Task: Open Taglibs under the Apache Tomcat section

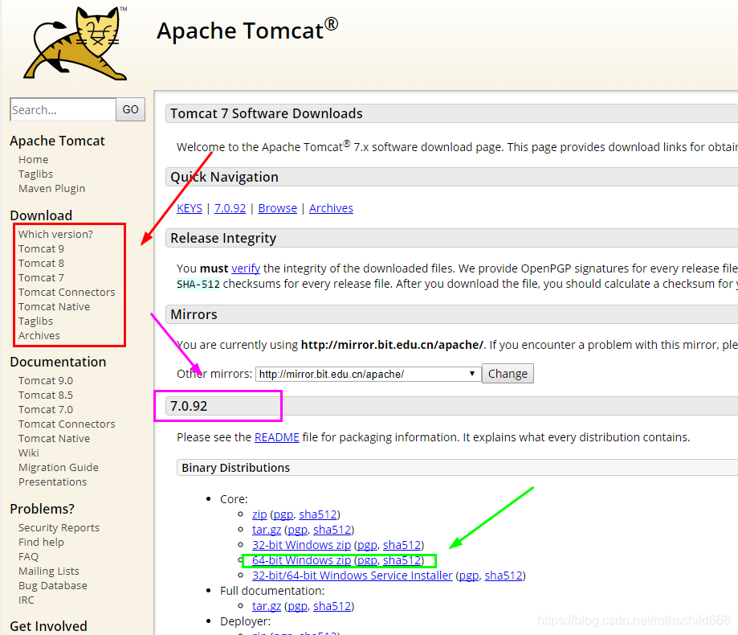Action: [x=36, y=174]
